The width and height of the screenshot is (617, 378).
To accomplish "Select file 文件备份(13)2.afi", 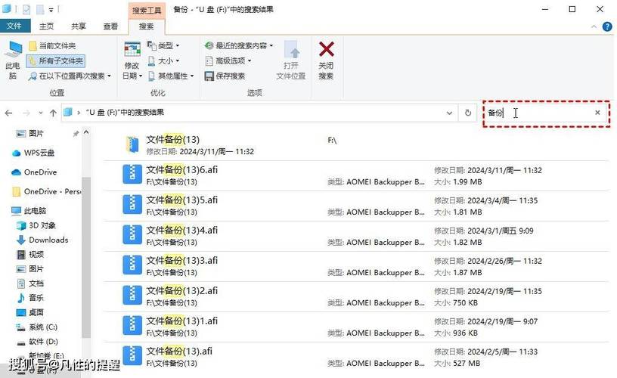I will pyautogui.click(x=356, y=296).
